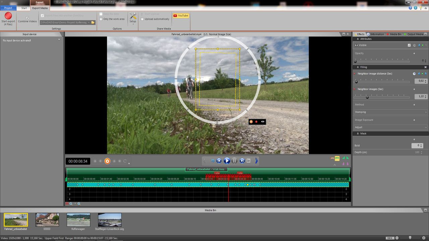Adjust the Neighbor images value stepper

click(x=425, y=96)
